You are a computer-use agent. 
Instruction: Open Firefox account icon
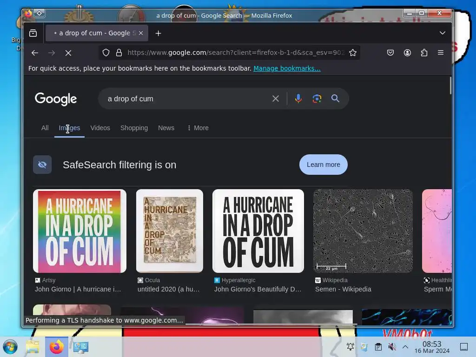click(x=407, y=53)
